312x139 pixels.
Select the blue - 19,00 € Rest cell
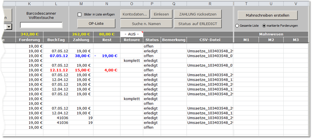[x=107, y=56]
